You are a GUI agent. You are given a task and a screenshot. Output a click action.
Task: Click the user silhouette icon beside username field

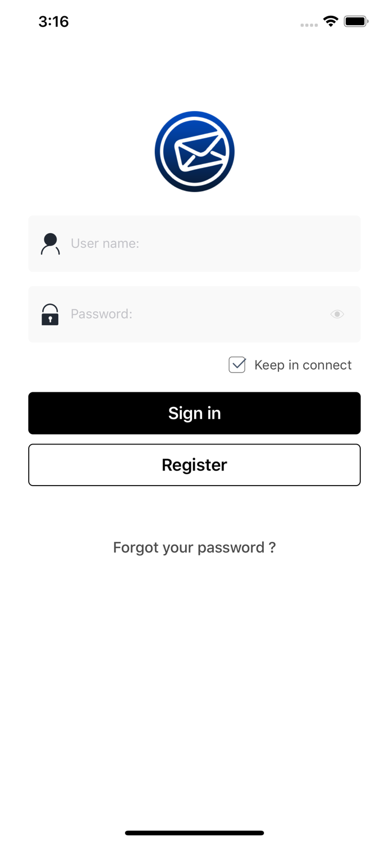50,243
